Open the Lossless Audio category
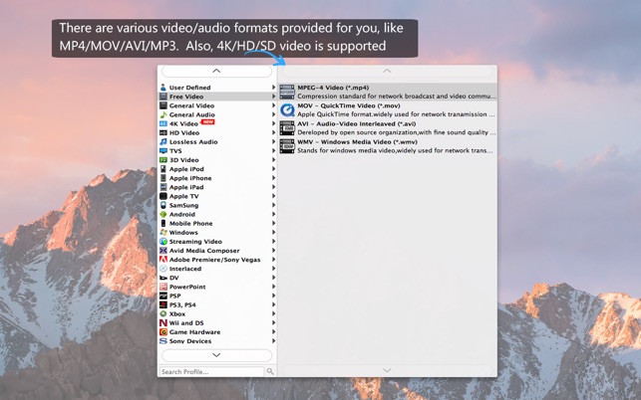The width and height of the screenshot is (641, 400). 217,141
